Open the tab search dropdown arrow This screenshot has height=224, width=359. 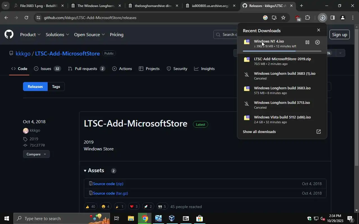coord(5,6)
